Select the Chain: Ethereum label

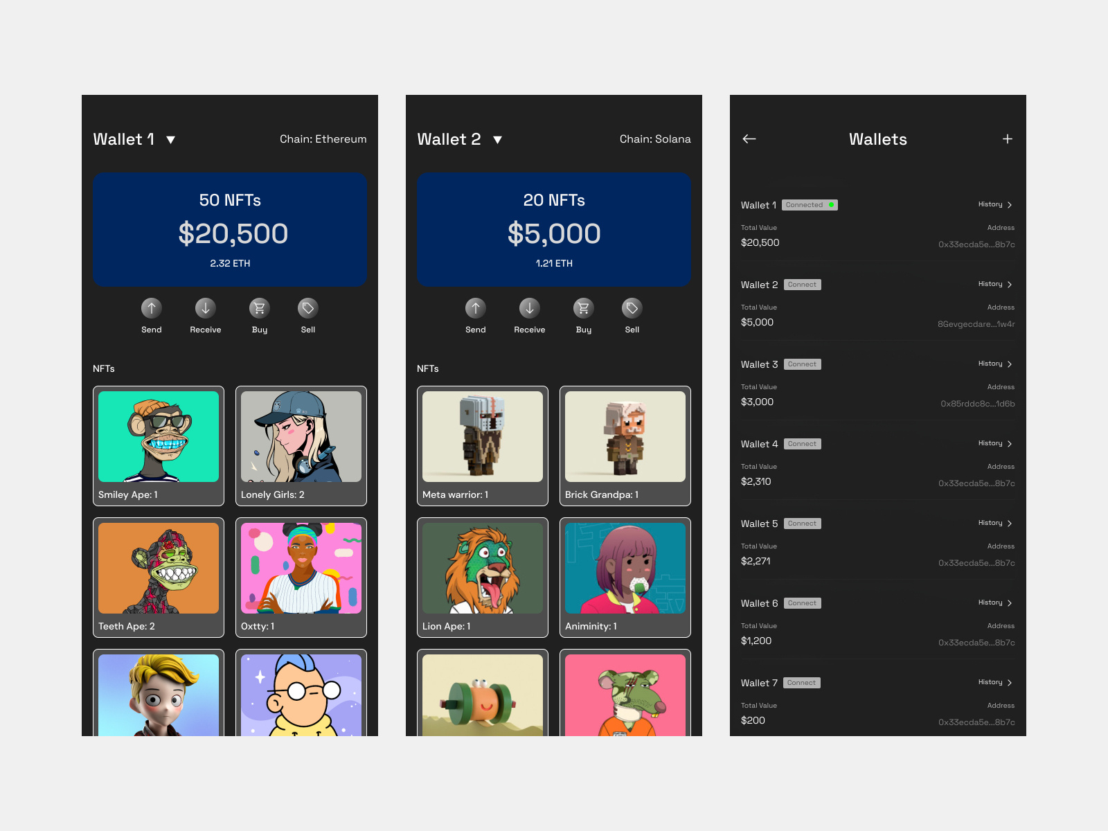point(323,139)
